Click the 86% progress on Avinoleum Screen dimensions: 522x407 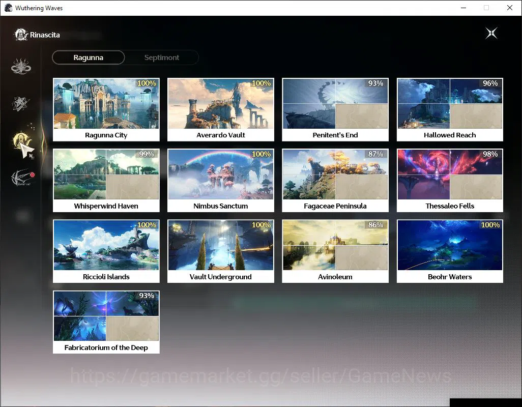[376, 225]
